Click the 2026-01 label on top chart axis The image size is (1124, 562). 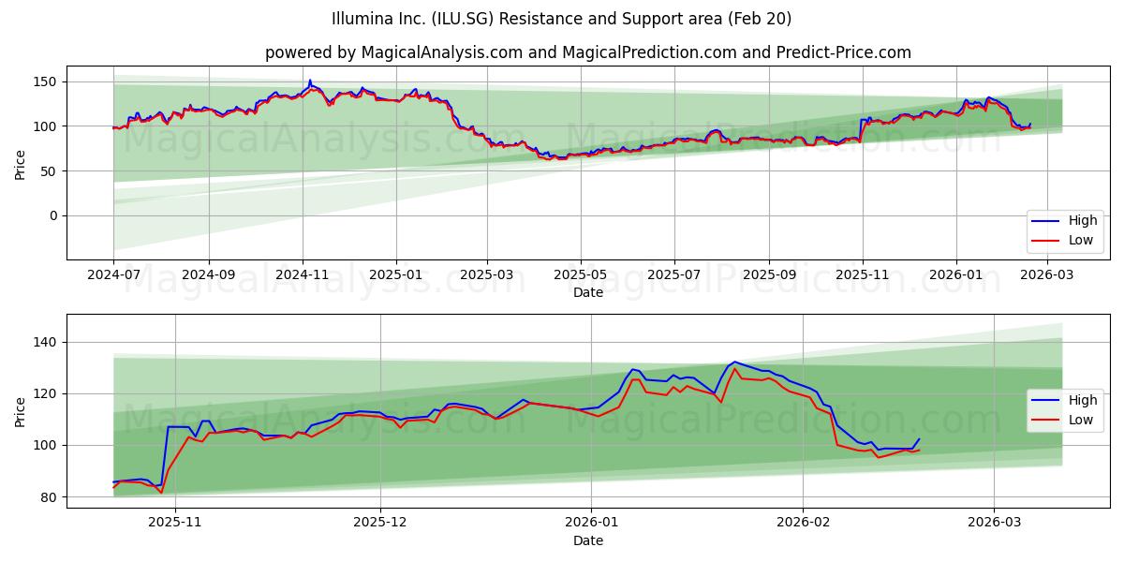coord(956,276)
